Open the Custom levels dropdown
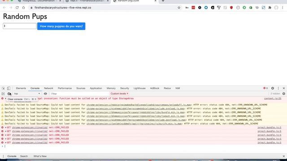Viewport: 287px width, 161px height. 119,93
